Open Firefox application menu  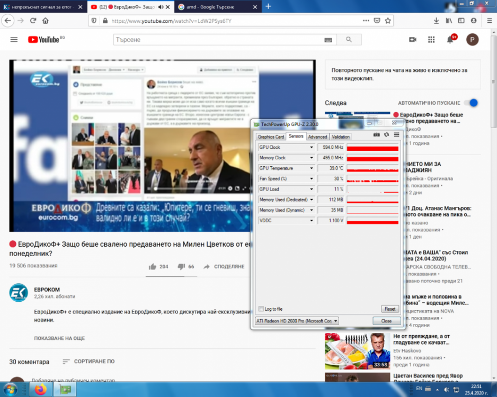(x=489, y=21)
